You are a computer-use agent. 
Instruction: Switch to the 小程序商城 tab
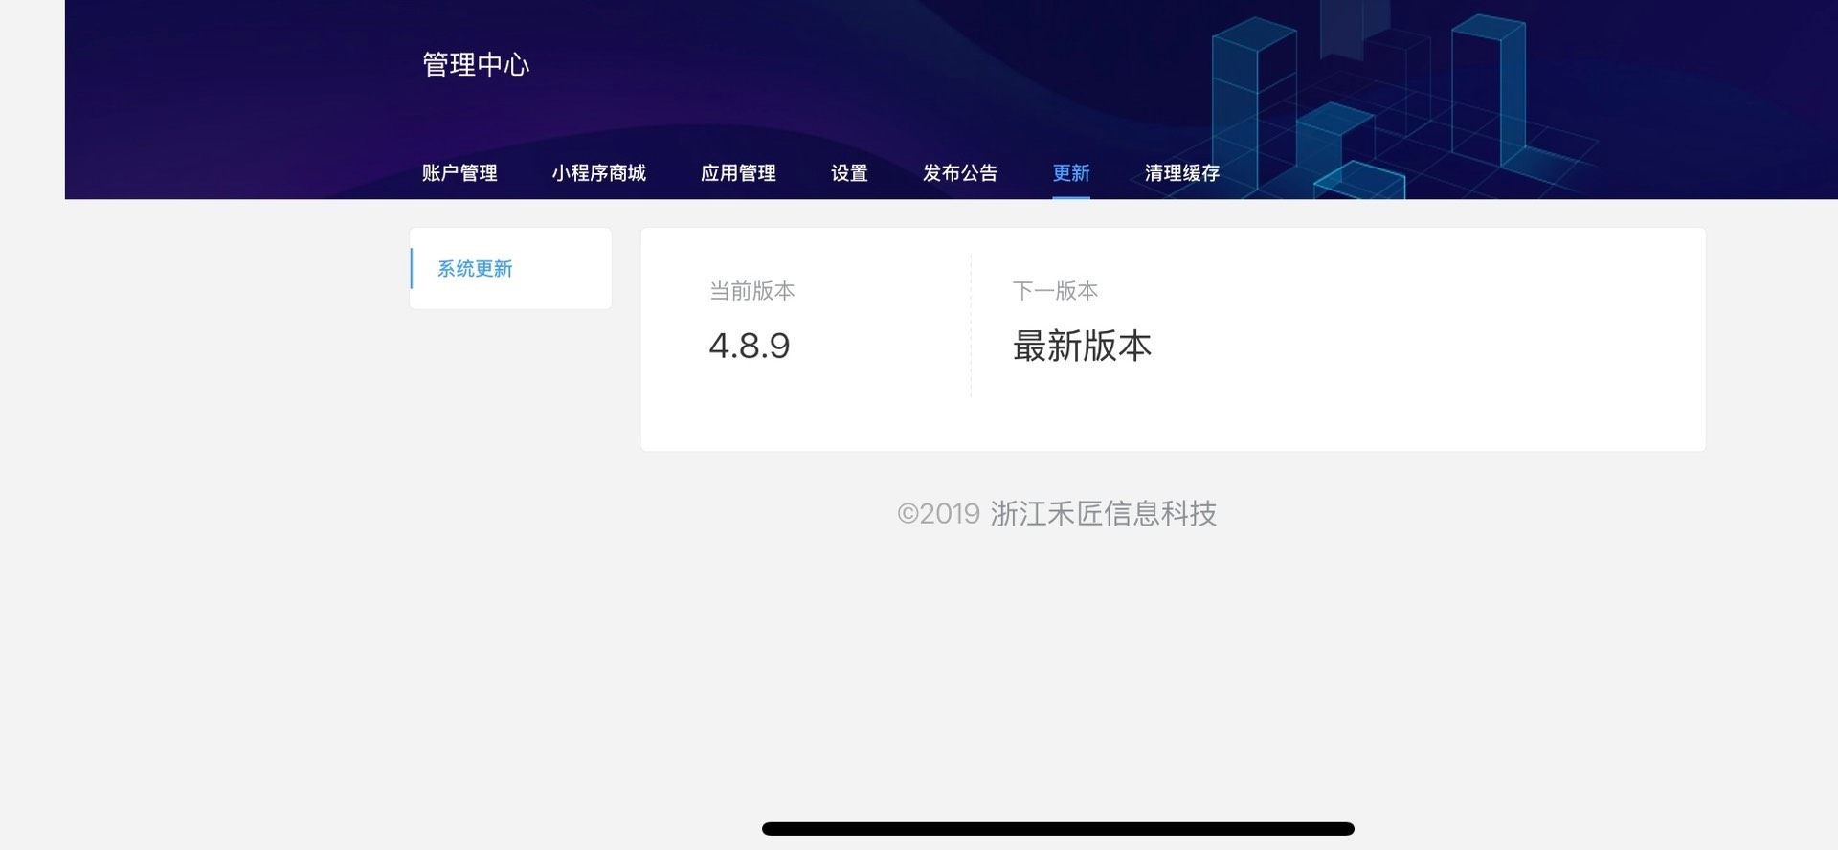[x=598, y=173]
